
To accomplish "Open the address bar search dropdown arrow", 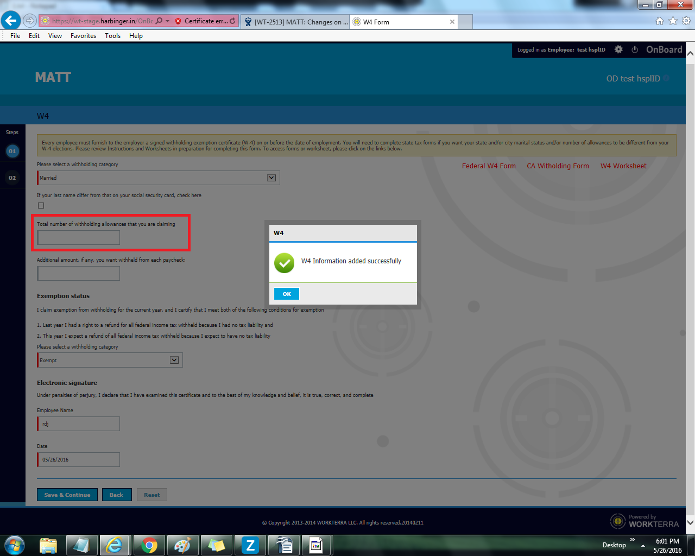I will (x=168, y=21).
